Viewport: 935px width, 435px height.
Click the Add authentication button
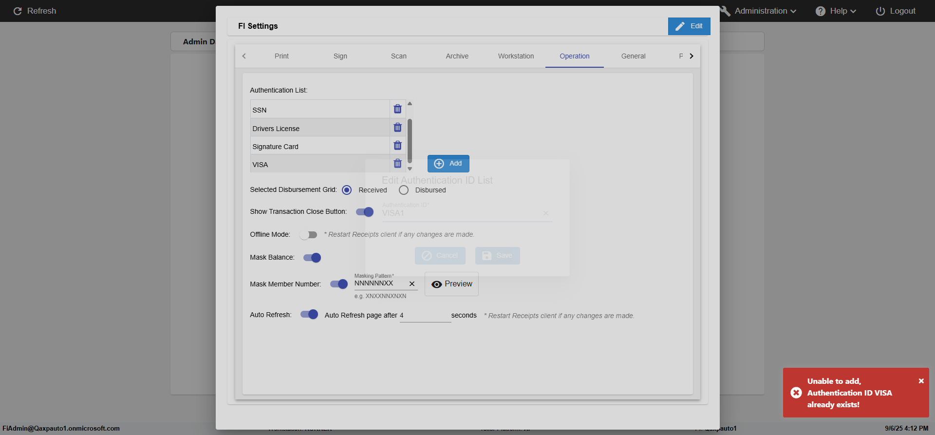point(448,164)
